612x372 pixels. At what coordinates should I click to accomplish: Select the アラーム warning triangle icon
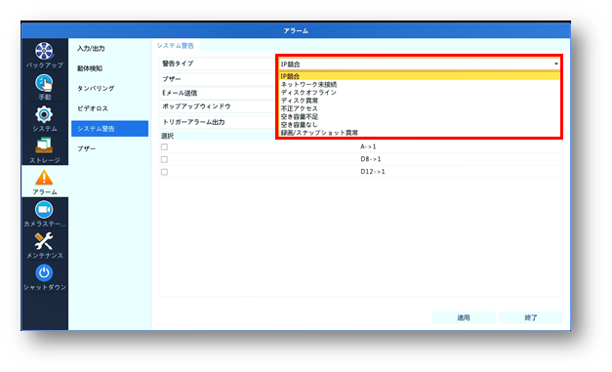pyautogui.click(x=44, y=178)
